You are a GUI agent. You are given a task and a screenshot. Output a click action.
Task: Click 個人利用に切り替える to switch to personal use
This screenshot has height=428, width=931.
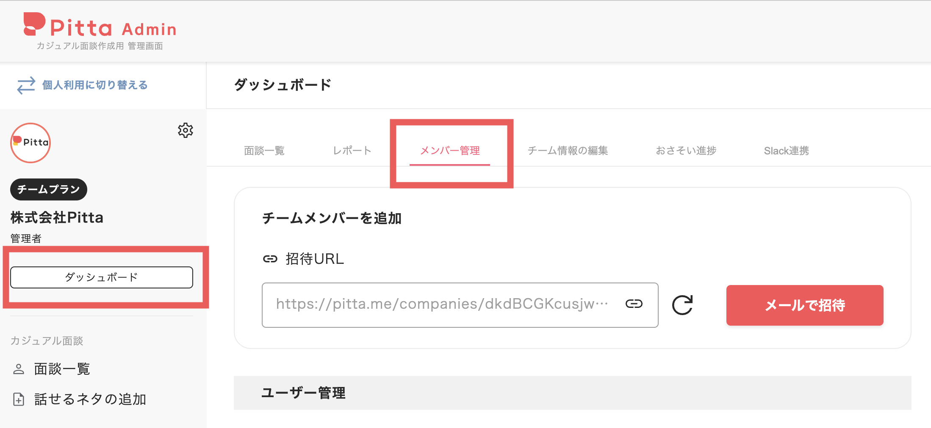point(94,85)
